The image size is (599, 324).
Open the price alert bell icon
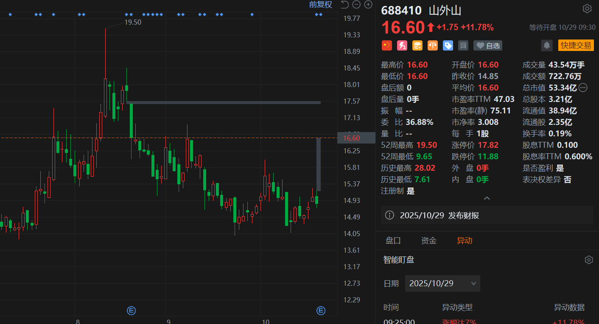pyautogui.click(x=547, y=45)
